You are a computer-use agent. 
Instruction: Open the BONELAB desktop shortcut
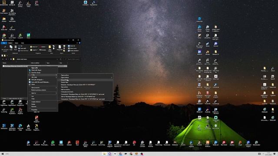pyautogui.click(x=12, y=3)
